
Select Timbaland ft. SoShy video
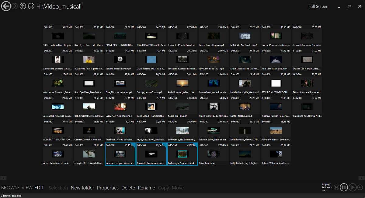[307, 107]
